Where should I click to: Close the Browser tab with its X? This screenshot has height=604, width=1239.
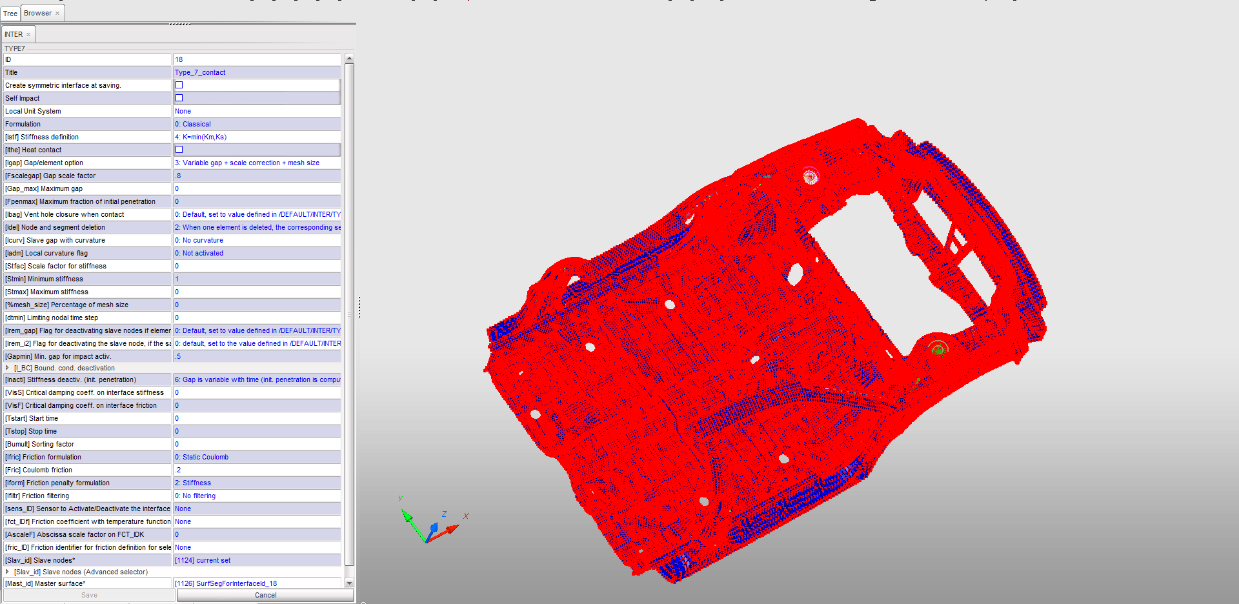click(x=57, y=14)
